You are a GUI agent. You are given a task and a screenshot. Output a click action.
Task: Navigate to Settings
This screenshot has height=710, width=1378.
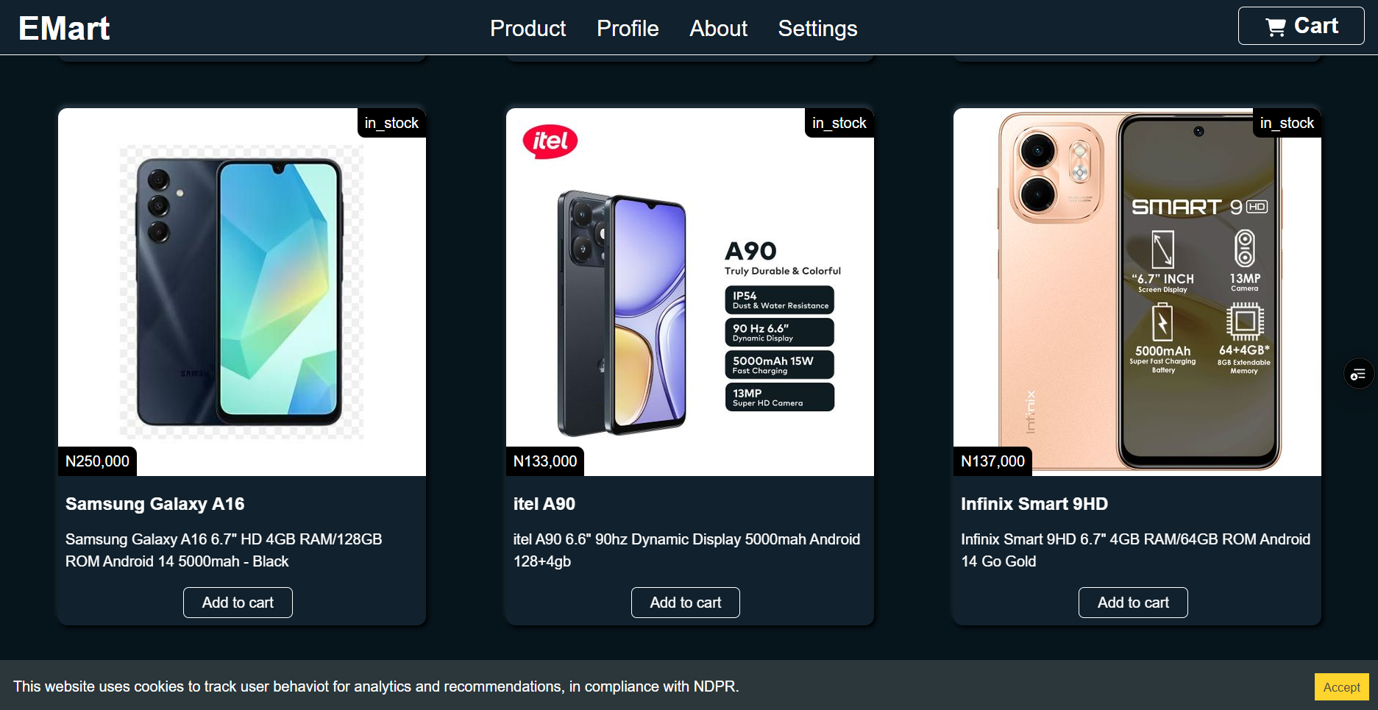[x=817, y=29]
